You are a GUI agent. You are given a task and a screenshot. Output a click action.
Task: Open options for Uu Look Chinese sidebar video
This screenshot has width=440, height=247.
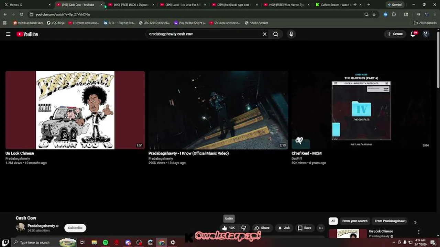click(x=419, y=232)
